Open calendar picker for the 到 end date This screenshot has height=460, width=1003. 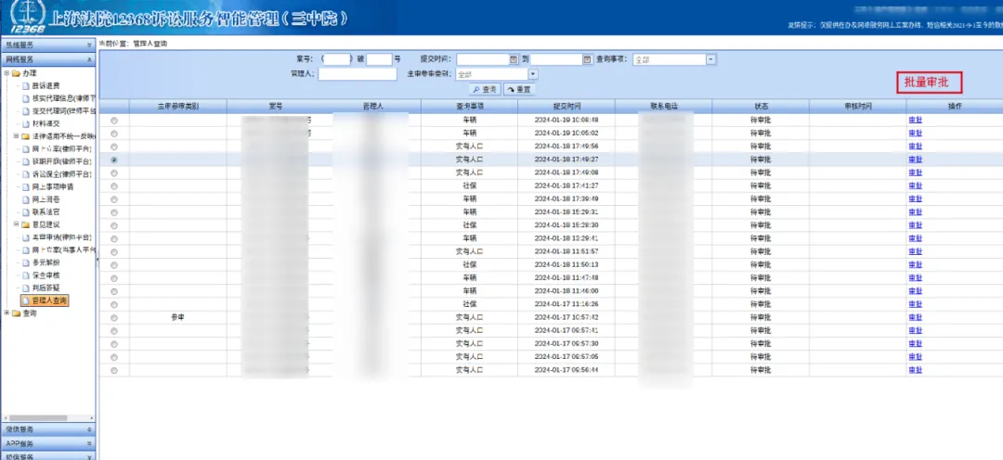588,59
